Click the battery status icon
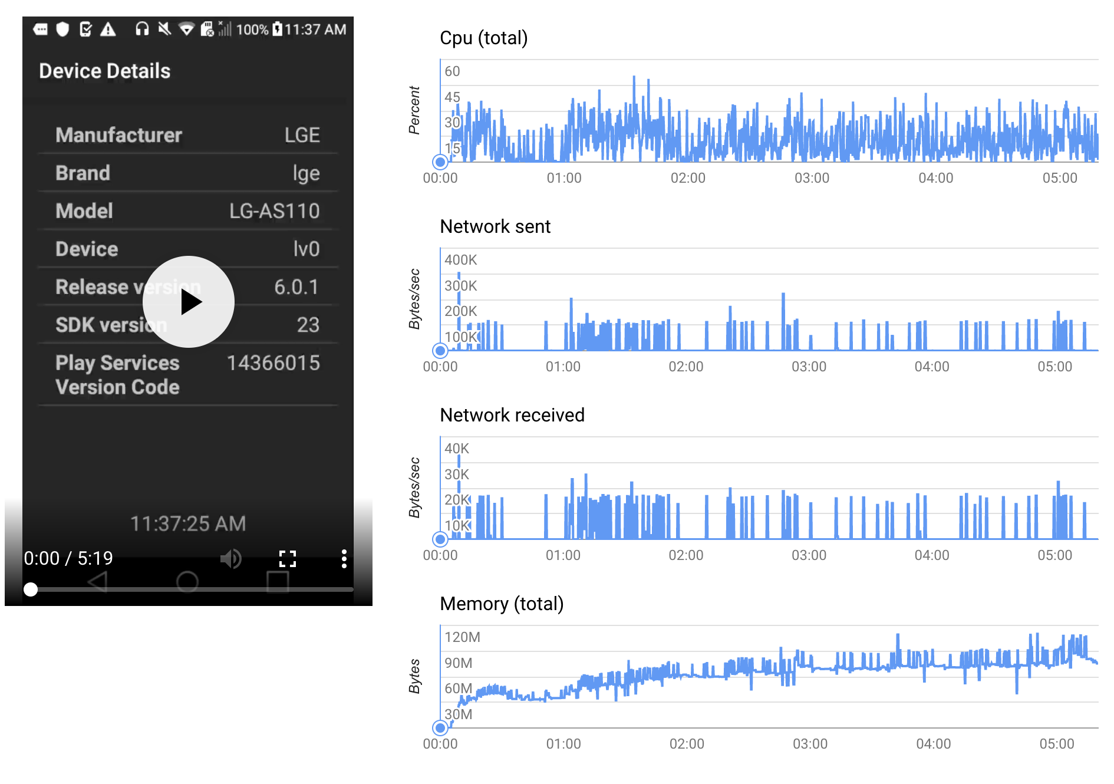Screen dimensions: 1114x784 point(277,29)
